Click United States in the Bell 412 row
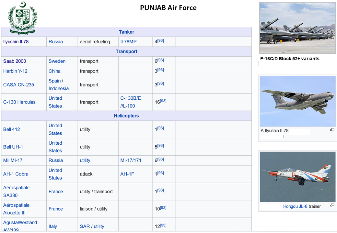 point(55,129)
